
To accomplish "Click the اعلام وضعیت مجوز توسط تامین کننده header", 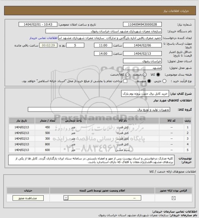I will 102,190.
